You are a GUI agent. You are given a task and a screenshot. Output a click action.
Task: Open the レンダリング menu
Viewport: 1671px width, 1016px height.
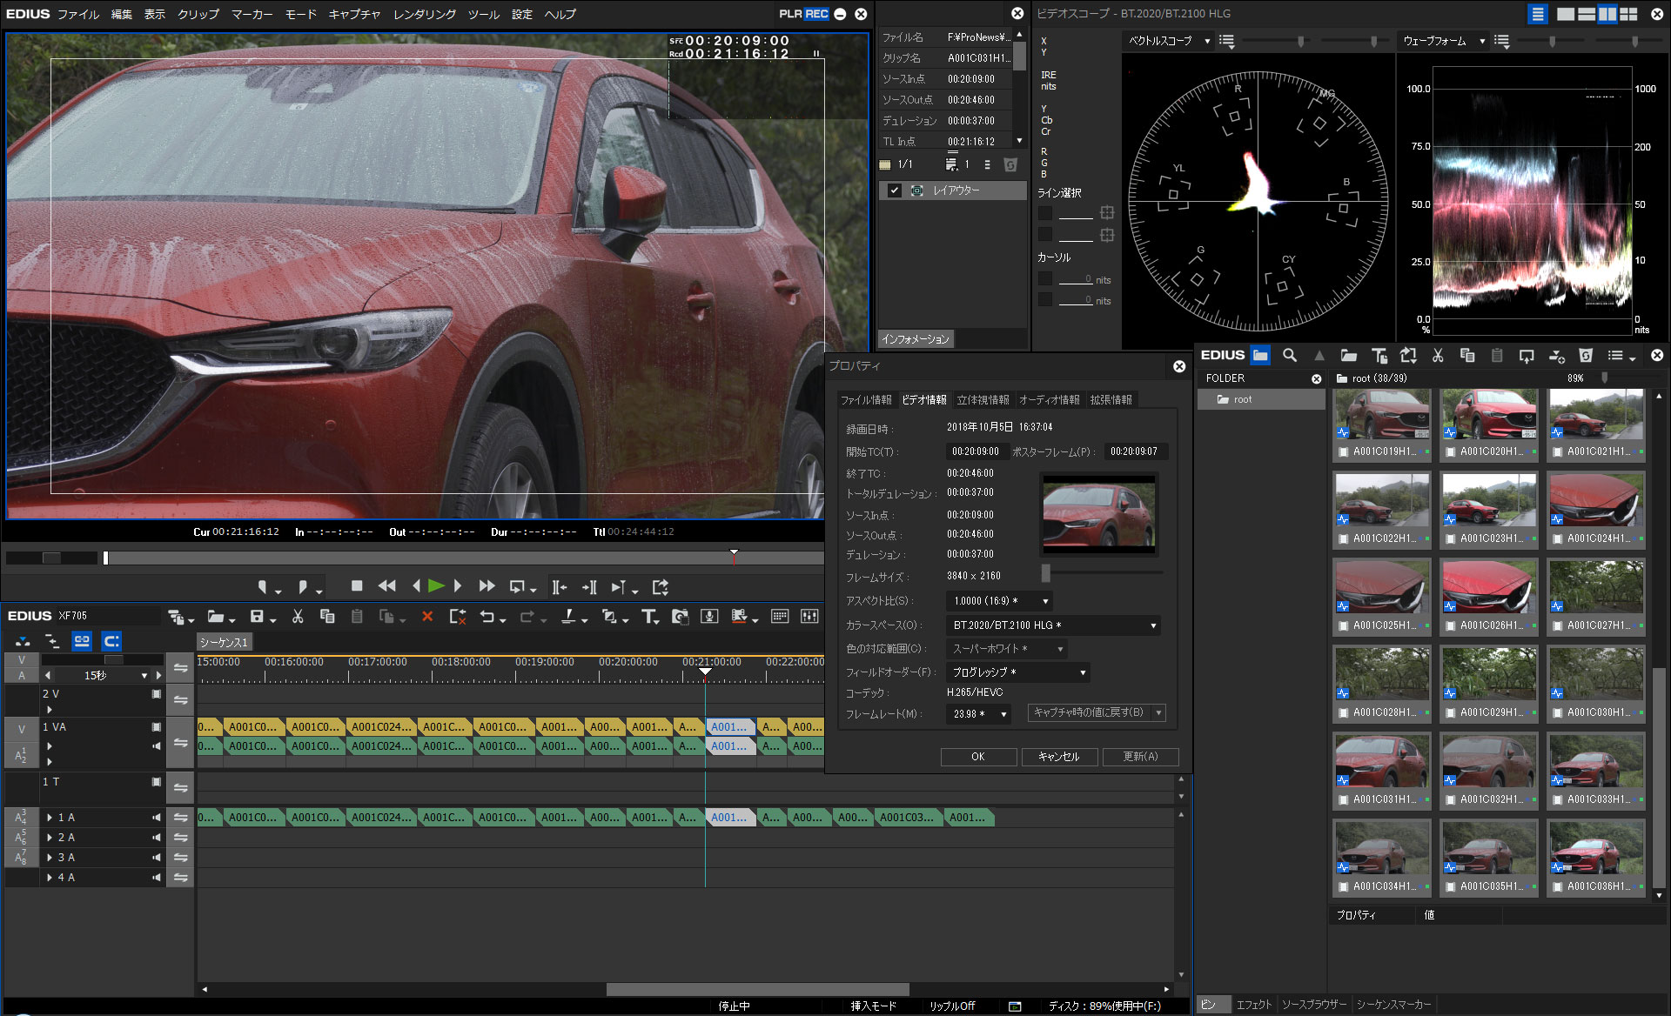[424, 14]
